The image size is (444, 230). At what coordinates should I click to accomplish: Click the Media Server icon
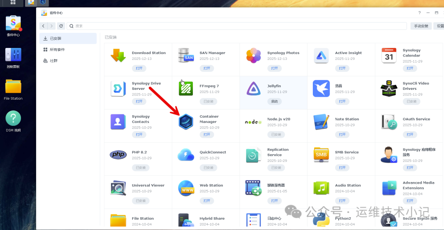coord(253,188)
